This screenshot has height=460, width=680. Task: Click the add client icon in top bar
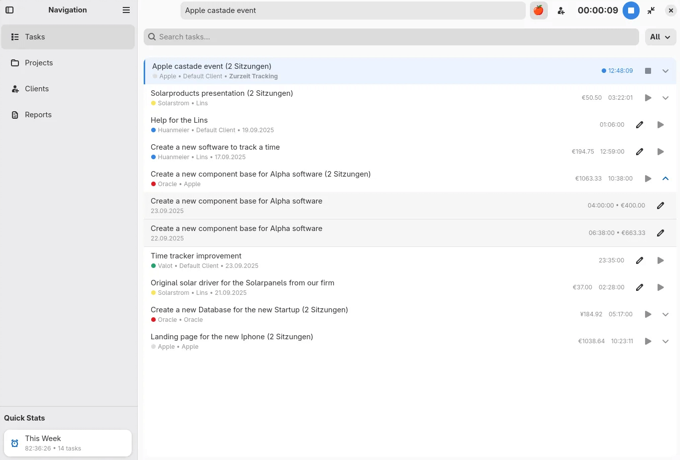pyautogui.click(x=561, y=10)
